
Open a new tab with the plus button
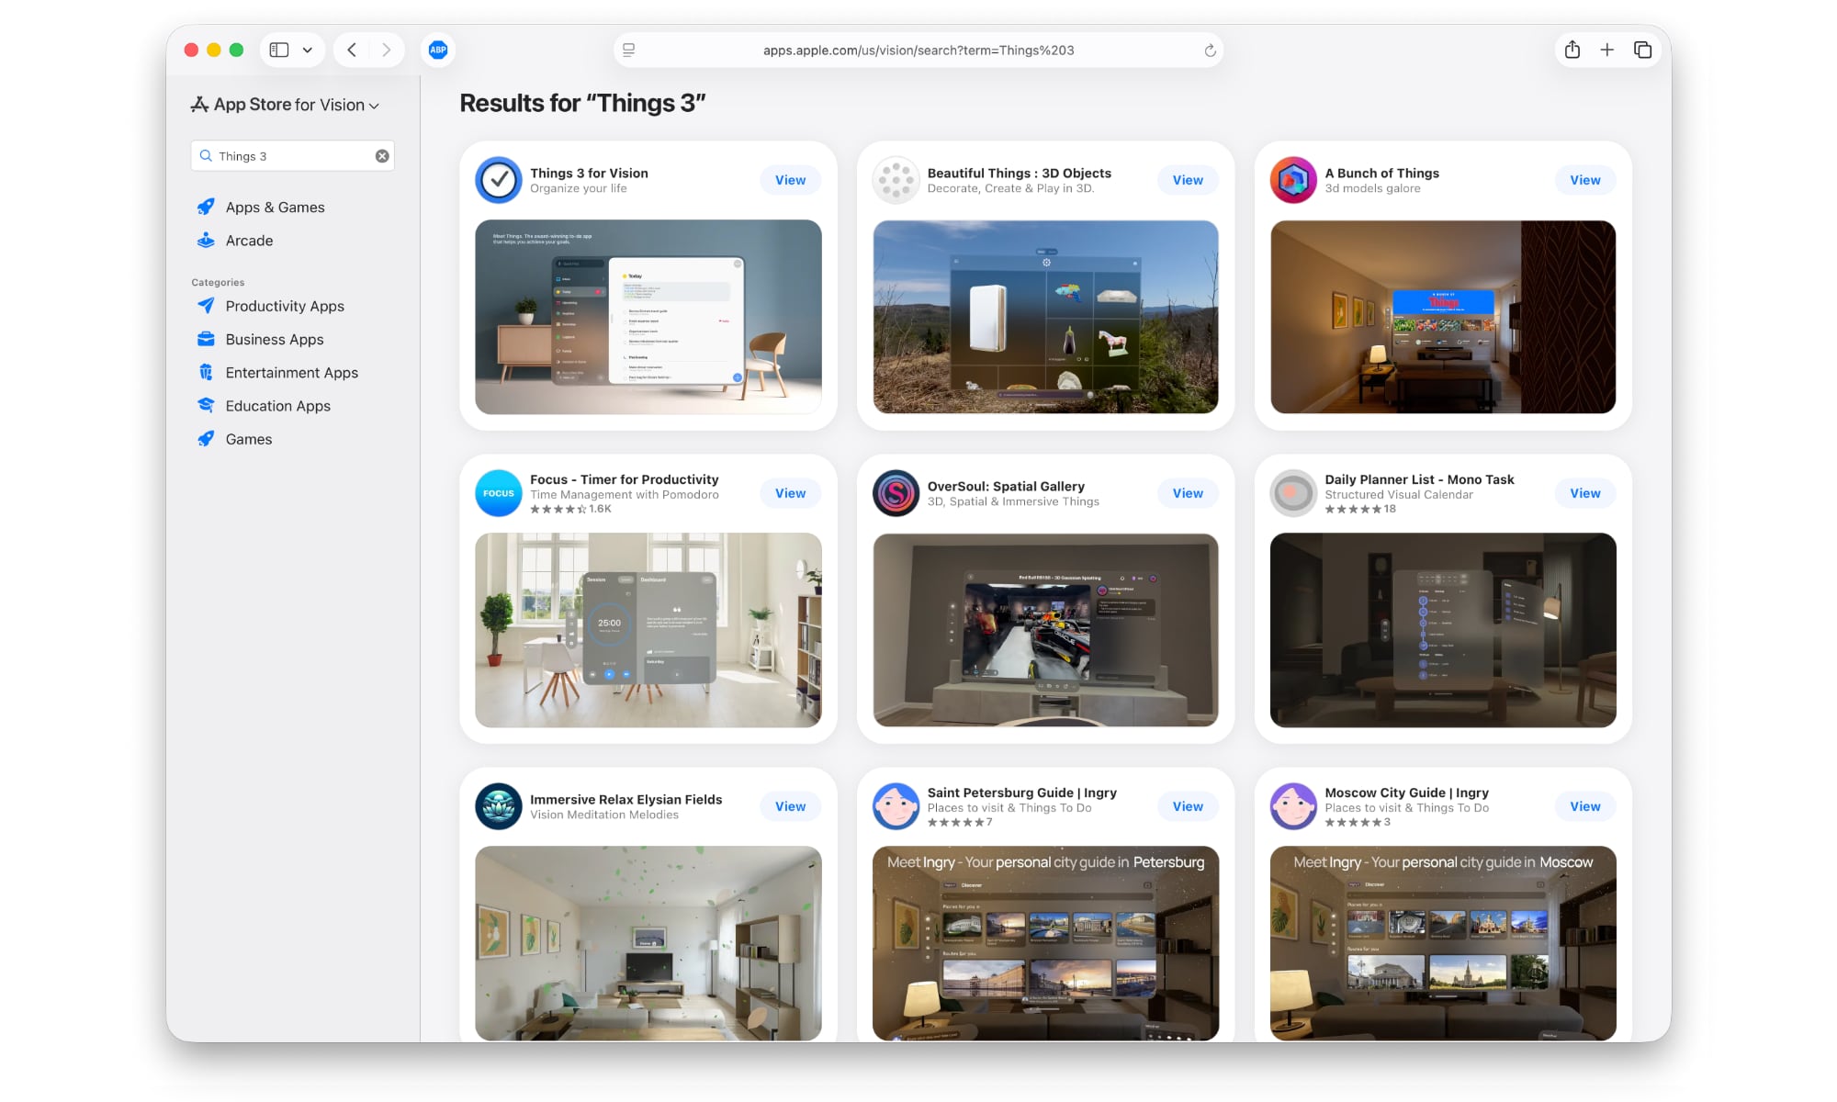(x=1607, y=50)
